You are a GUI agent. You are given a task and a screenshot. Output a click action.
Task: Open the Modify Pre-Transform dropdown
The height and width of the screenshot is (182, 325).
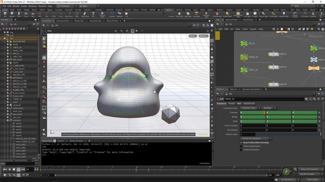pyautogui.click(x=256, y=139)
